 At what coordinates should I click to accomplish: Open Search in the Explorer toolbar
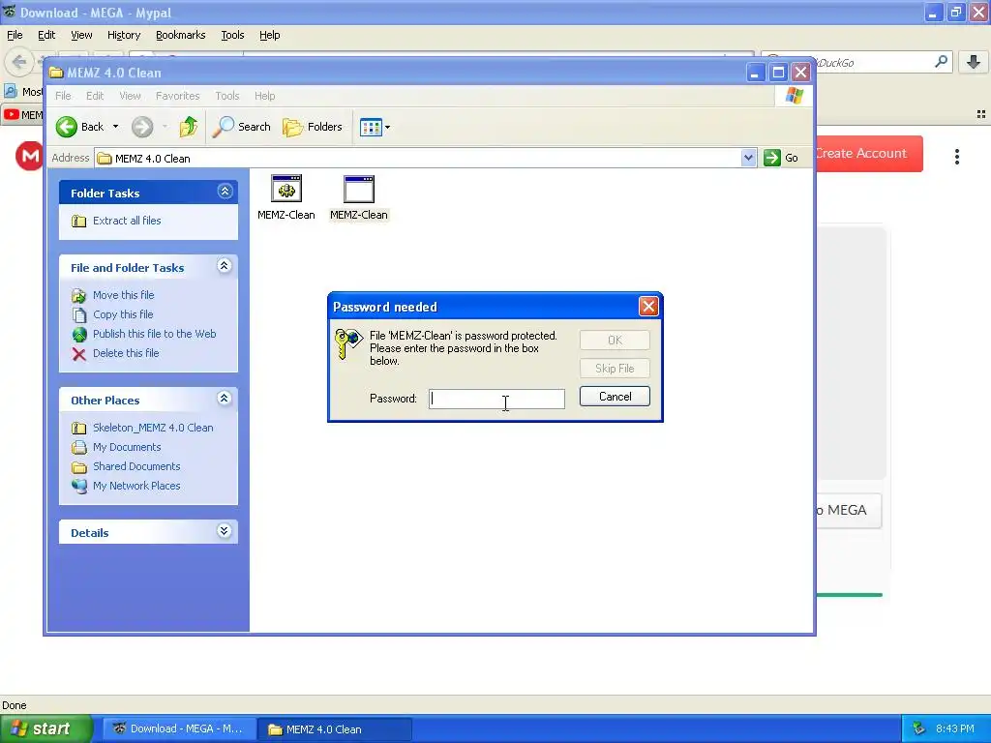click(x=241, y=127)
